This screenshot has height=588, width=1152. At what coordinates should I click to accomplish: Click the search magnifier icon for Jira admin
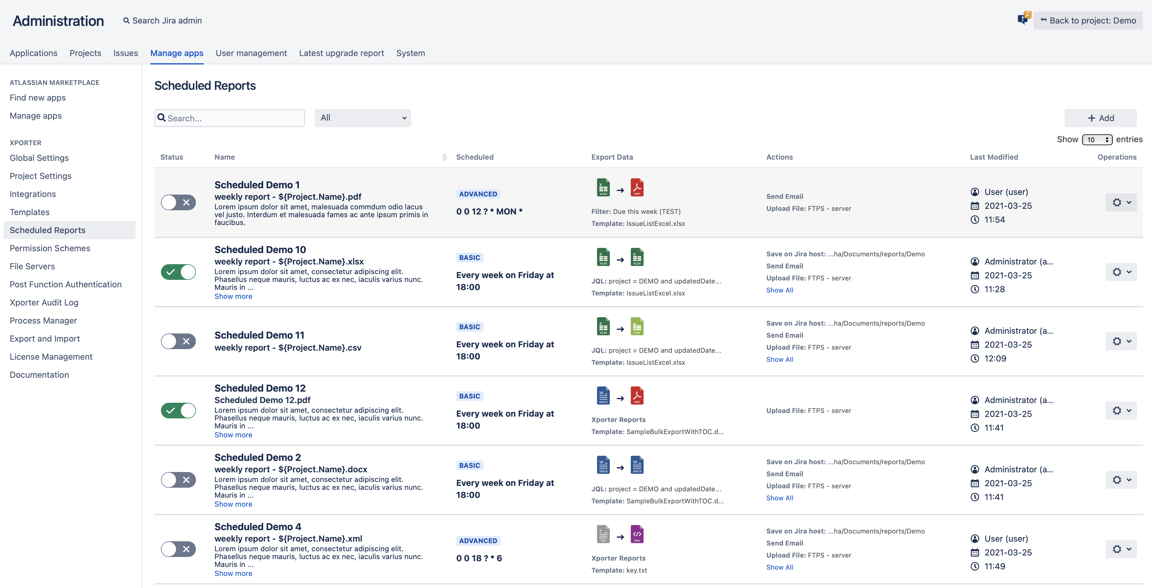126,20
